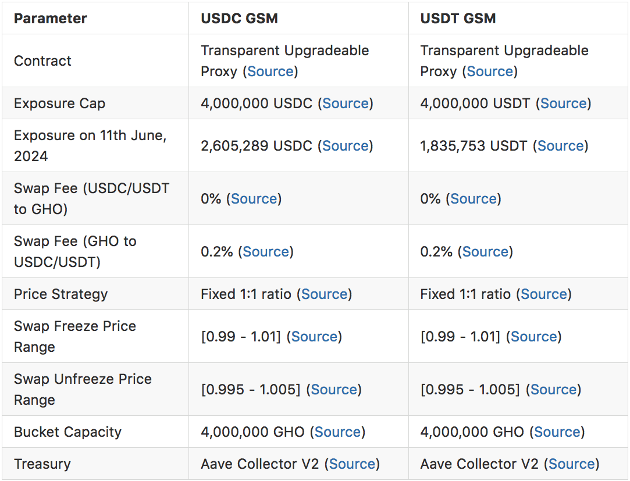Screen dimensions: 630x481
Task: View USDT [0.995 - 1.005] unfreeze Source
Action: [554, 389]
